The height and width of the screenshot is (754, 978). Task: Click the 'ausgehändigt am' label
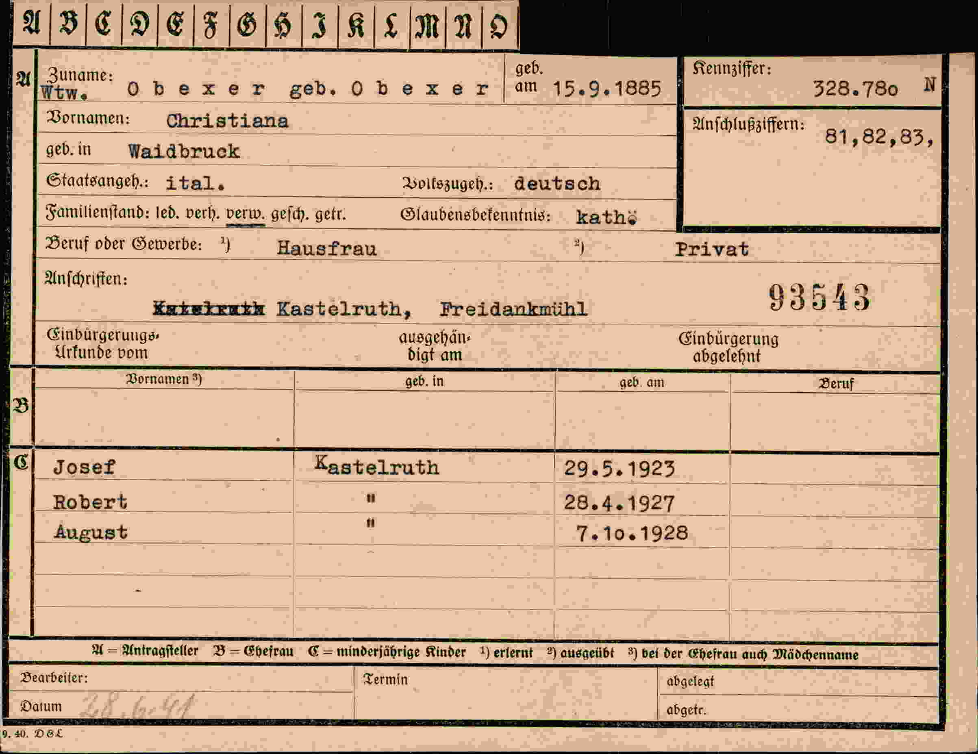[435, 346]
